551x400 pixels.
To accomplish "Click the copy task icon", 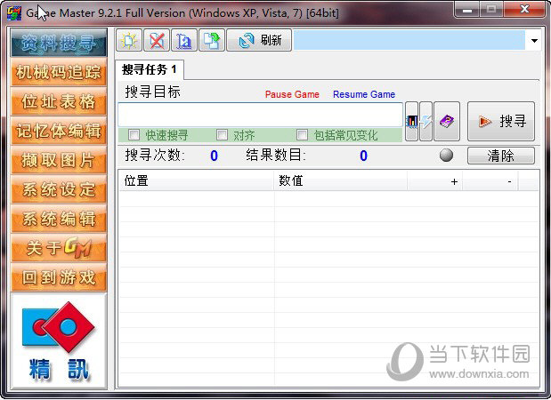I will pos(210,40).
